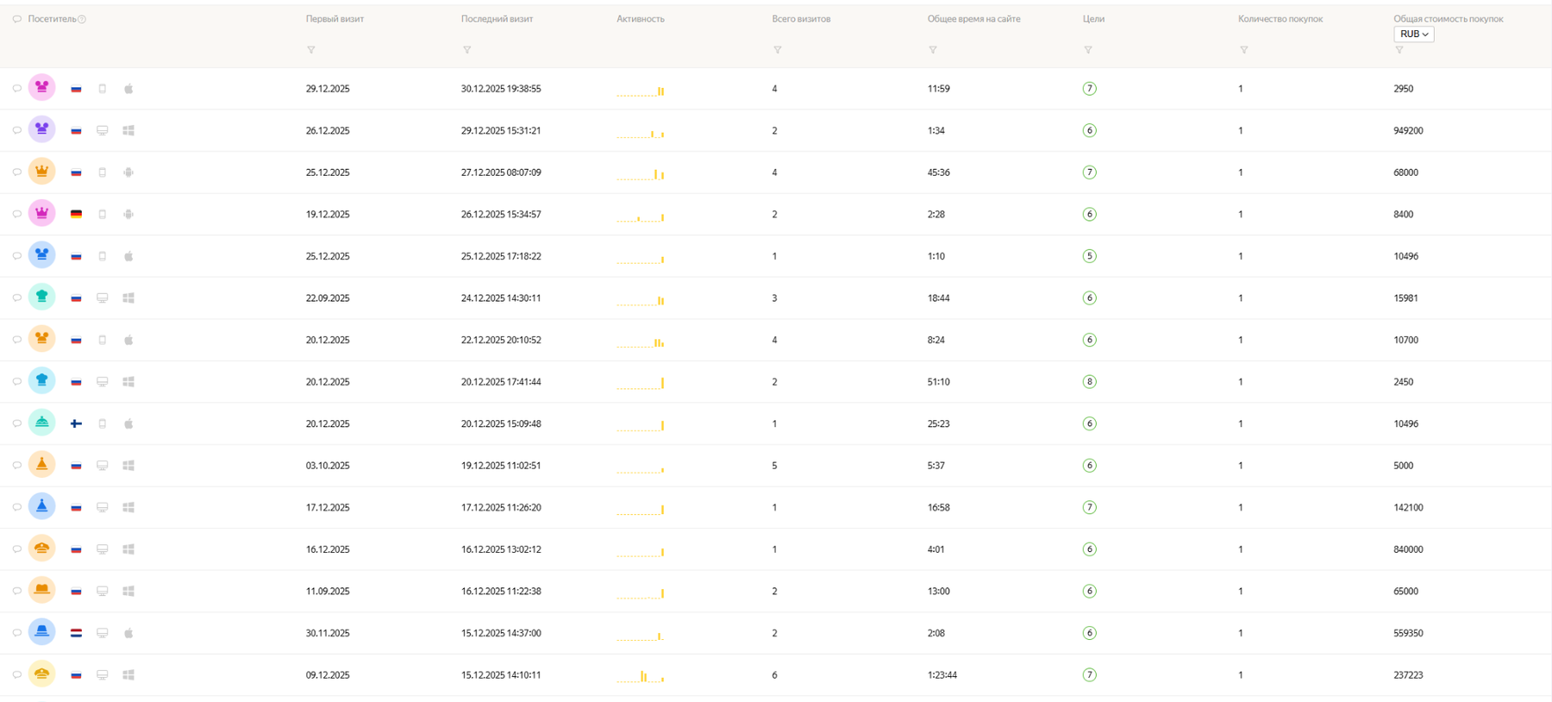Open the filter icon under Последний визит
Screen dimensions: 1552x702
tap(466, 50)
